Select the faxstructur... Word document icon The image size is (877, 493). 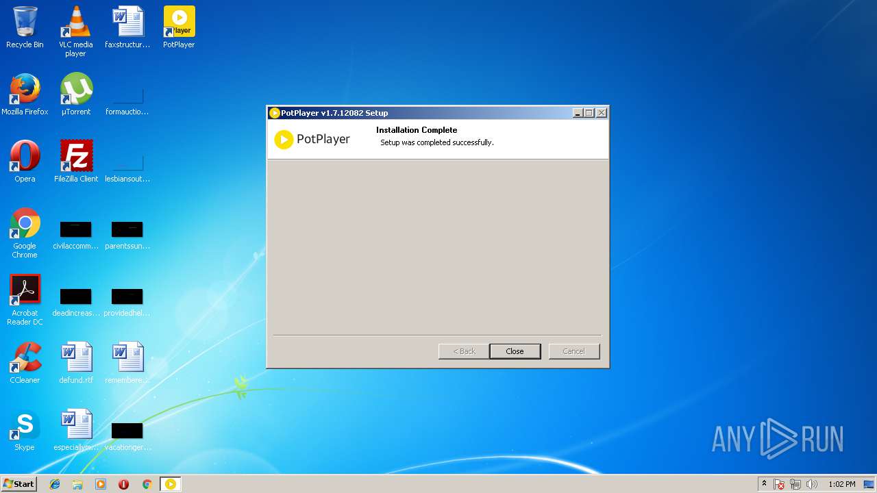click(x=127, y=27)
